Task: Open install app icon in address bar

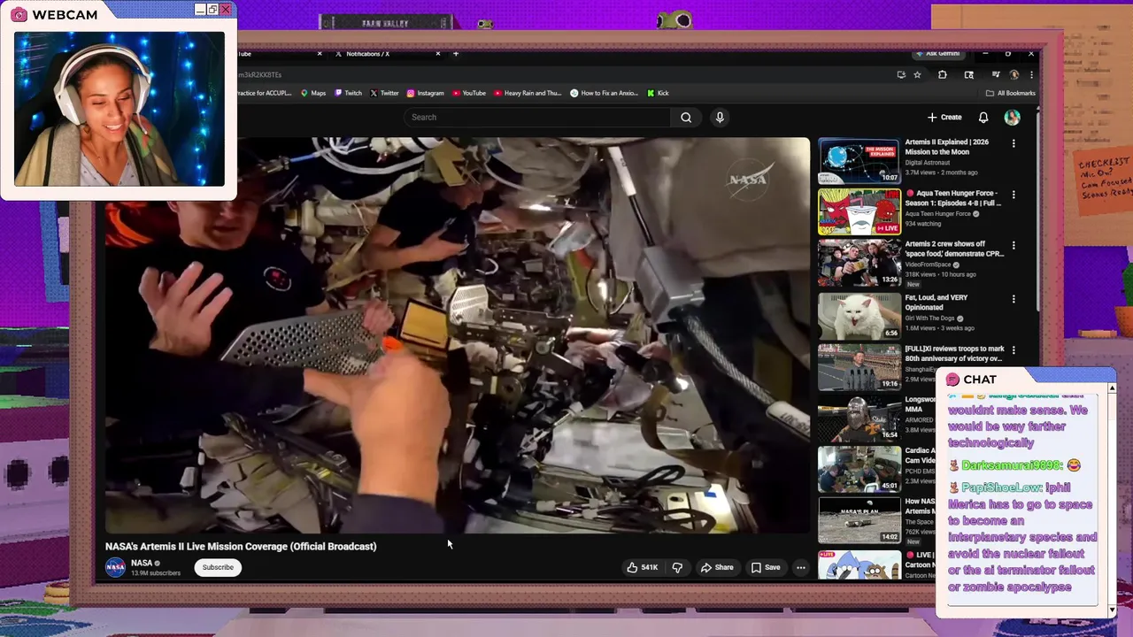Action: click(901, 75)
